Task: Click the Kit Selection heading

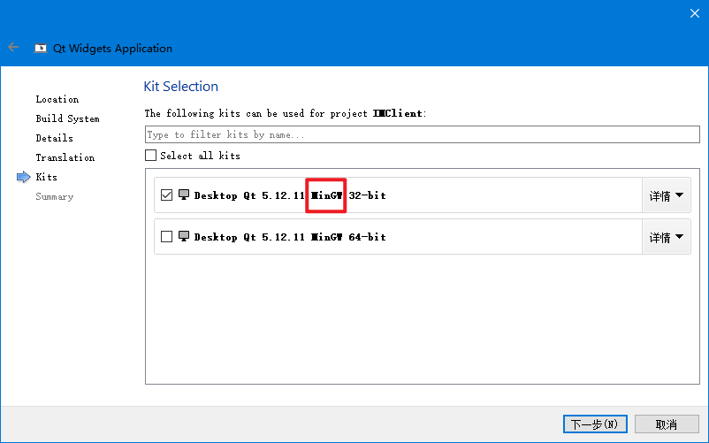Action: point(181,87)
